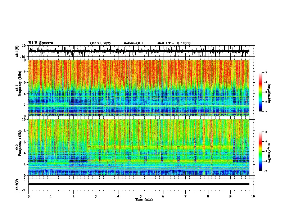Click the "VLF Spectra" plot title

click(41, 43)
